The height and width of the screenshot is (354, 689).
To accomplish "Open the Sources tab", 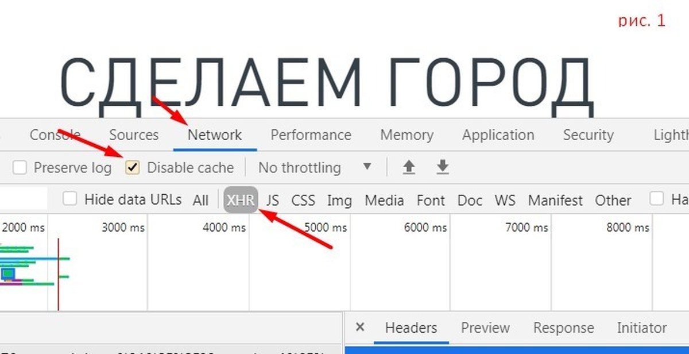I will pyautogui.click(x=134, y=135).
